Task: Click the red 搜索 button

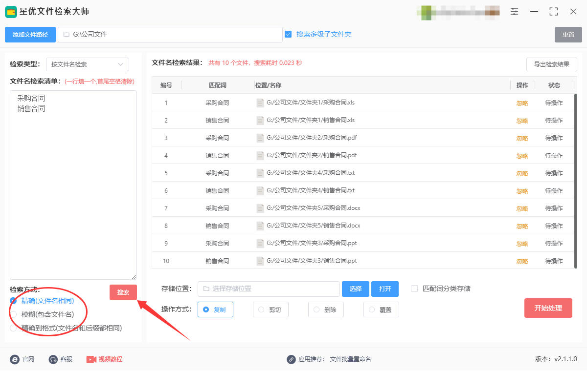Action: click(123, 292)
